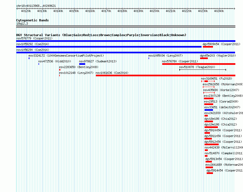Viewport: 243px width, 192px height.
Task: Click the dgv5914n54 (Cooper2011) label
Action: coord(224,170)
